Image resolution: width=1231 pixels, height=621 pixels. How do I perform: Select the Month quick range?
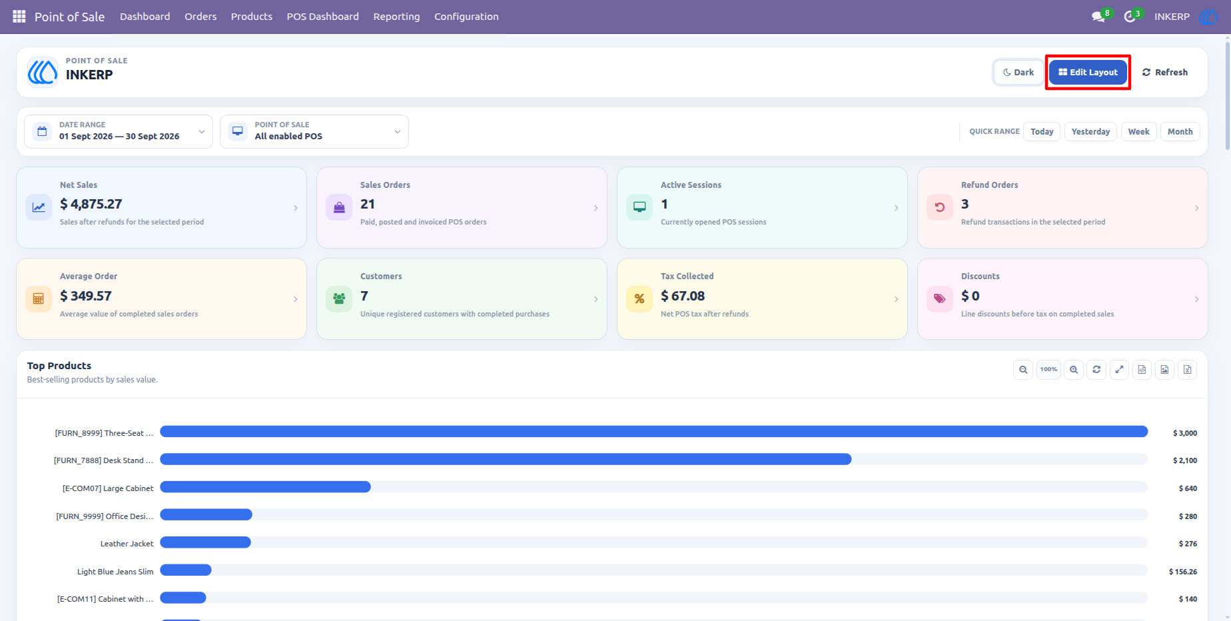coord(1180,132)
